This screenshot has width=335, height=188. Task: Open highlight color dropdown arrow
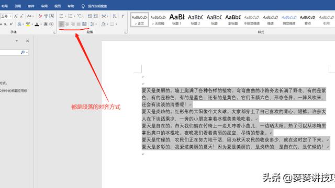pyautogui.click(x=32, y=25)
